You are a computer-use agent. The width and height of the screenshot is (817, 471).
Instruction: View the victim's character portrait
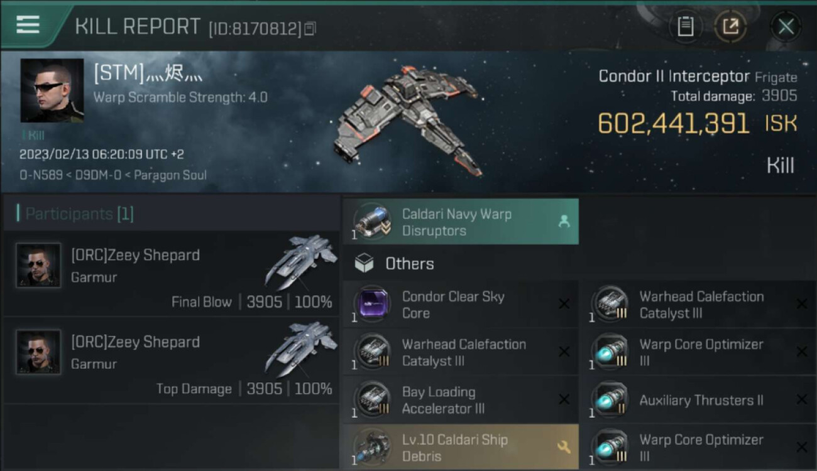pos(52,90)
